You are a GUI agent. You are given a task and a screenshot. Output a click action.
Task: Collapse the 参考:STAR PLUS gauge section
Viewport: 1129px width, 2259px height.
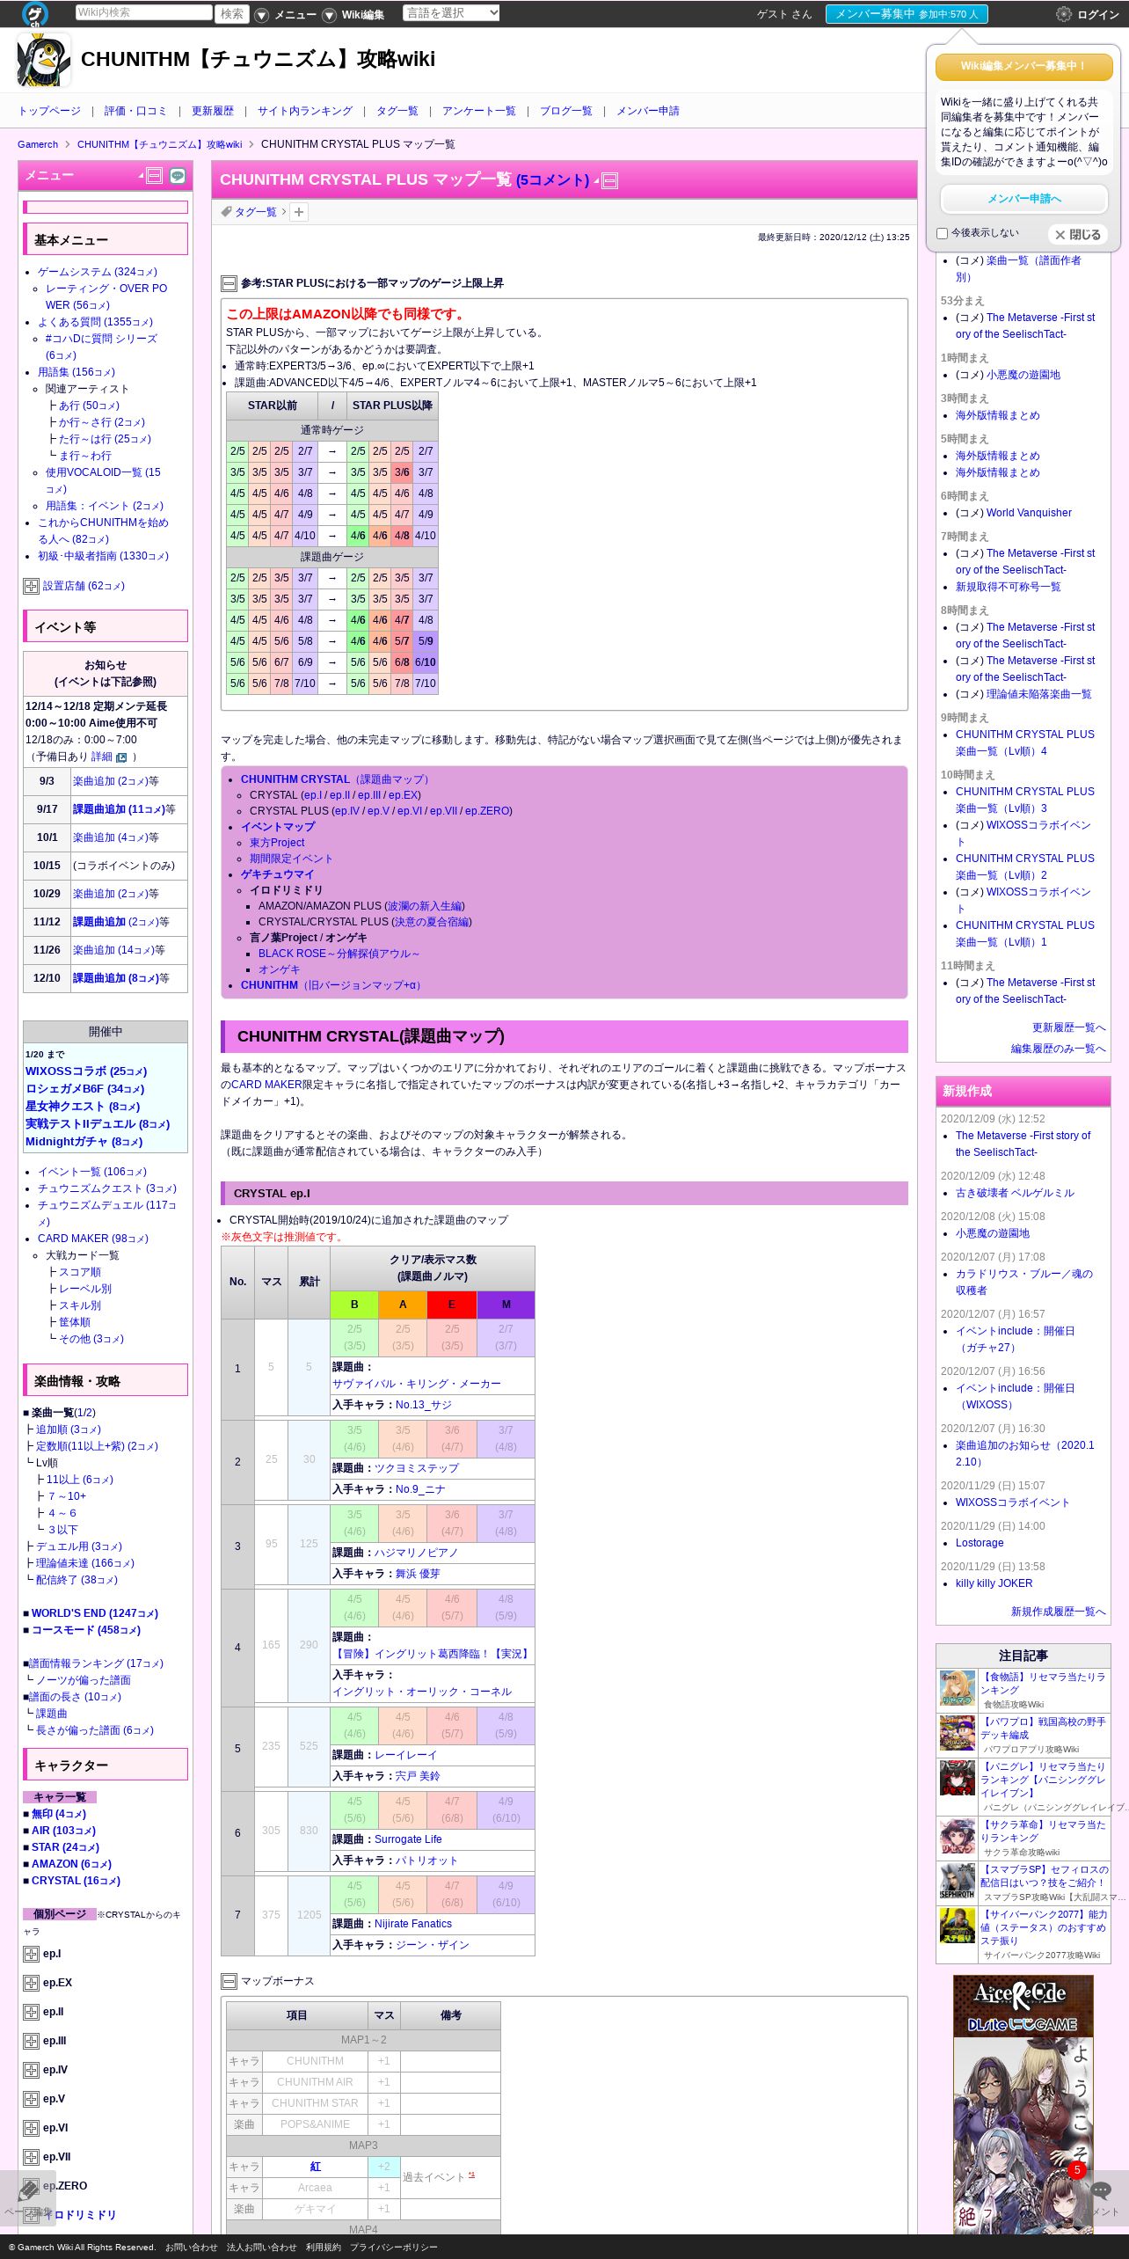coord(229,283)
